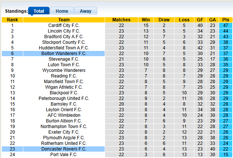Open Peterborough United F.C. link
This screenshot has width=233, height=158.
pyautogui.click(x=64, y=98)
